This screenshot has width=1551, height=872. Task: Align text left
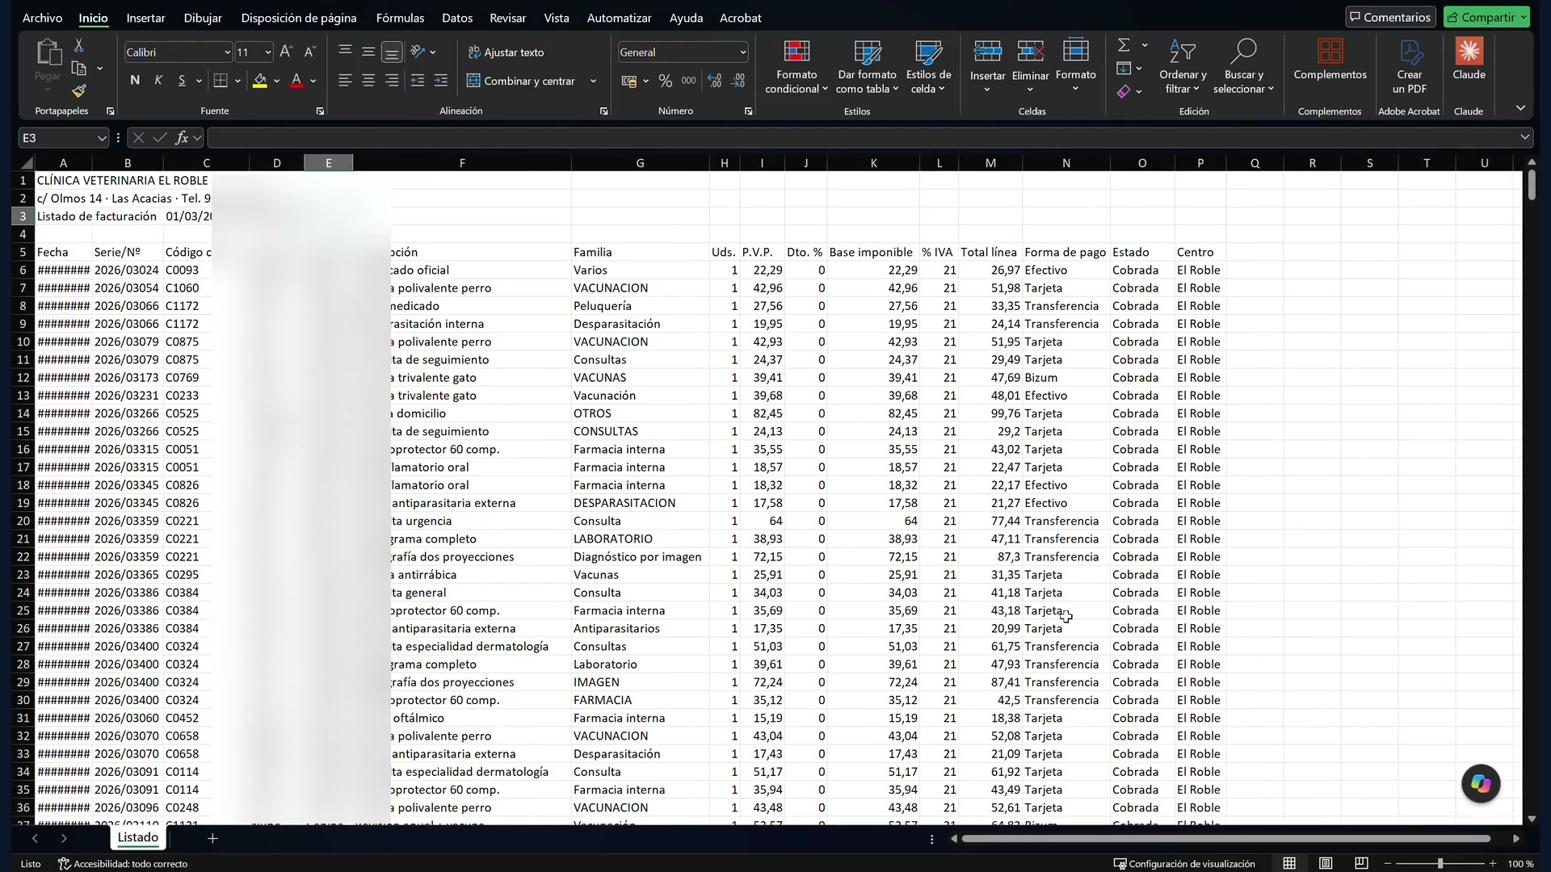coord(345,80)
